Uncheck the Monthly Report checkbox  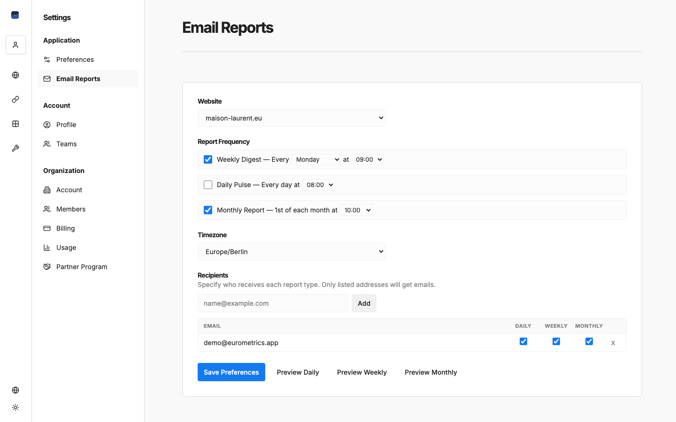click(x=208, y=210)
